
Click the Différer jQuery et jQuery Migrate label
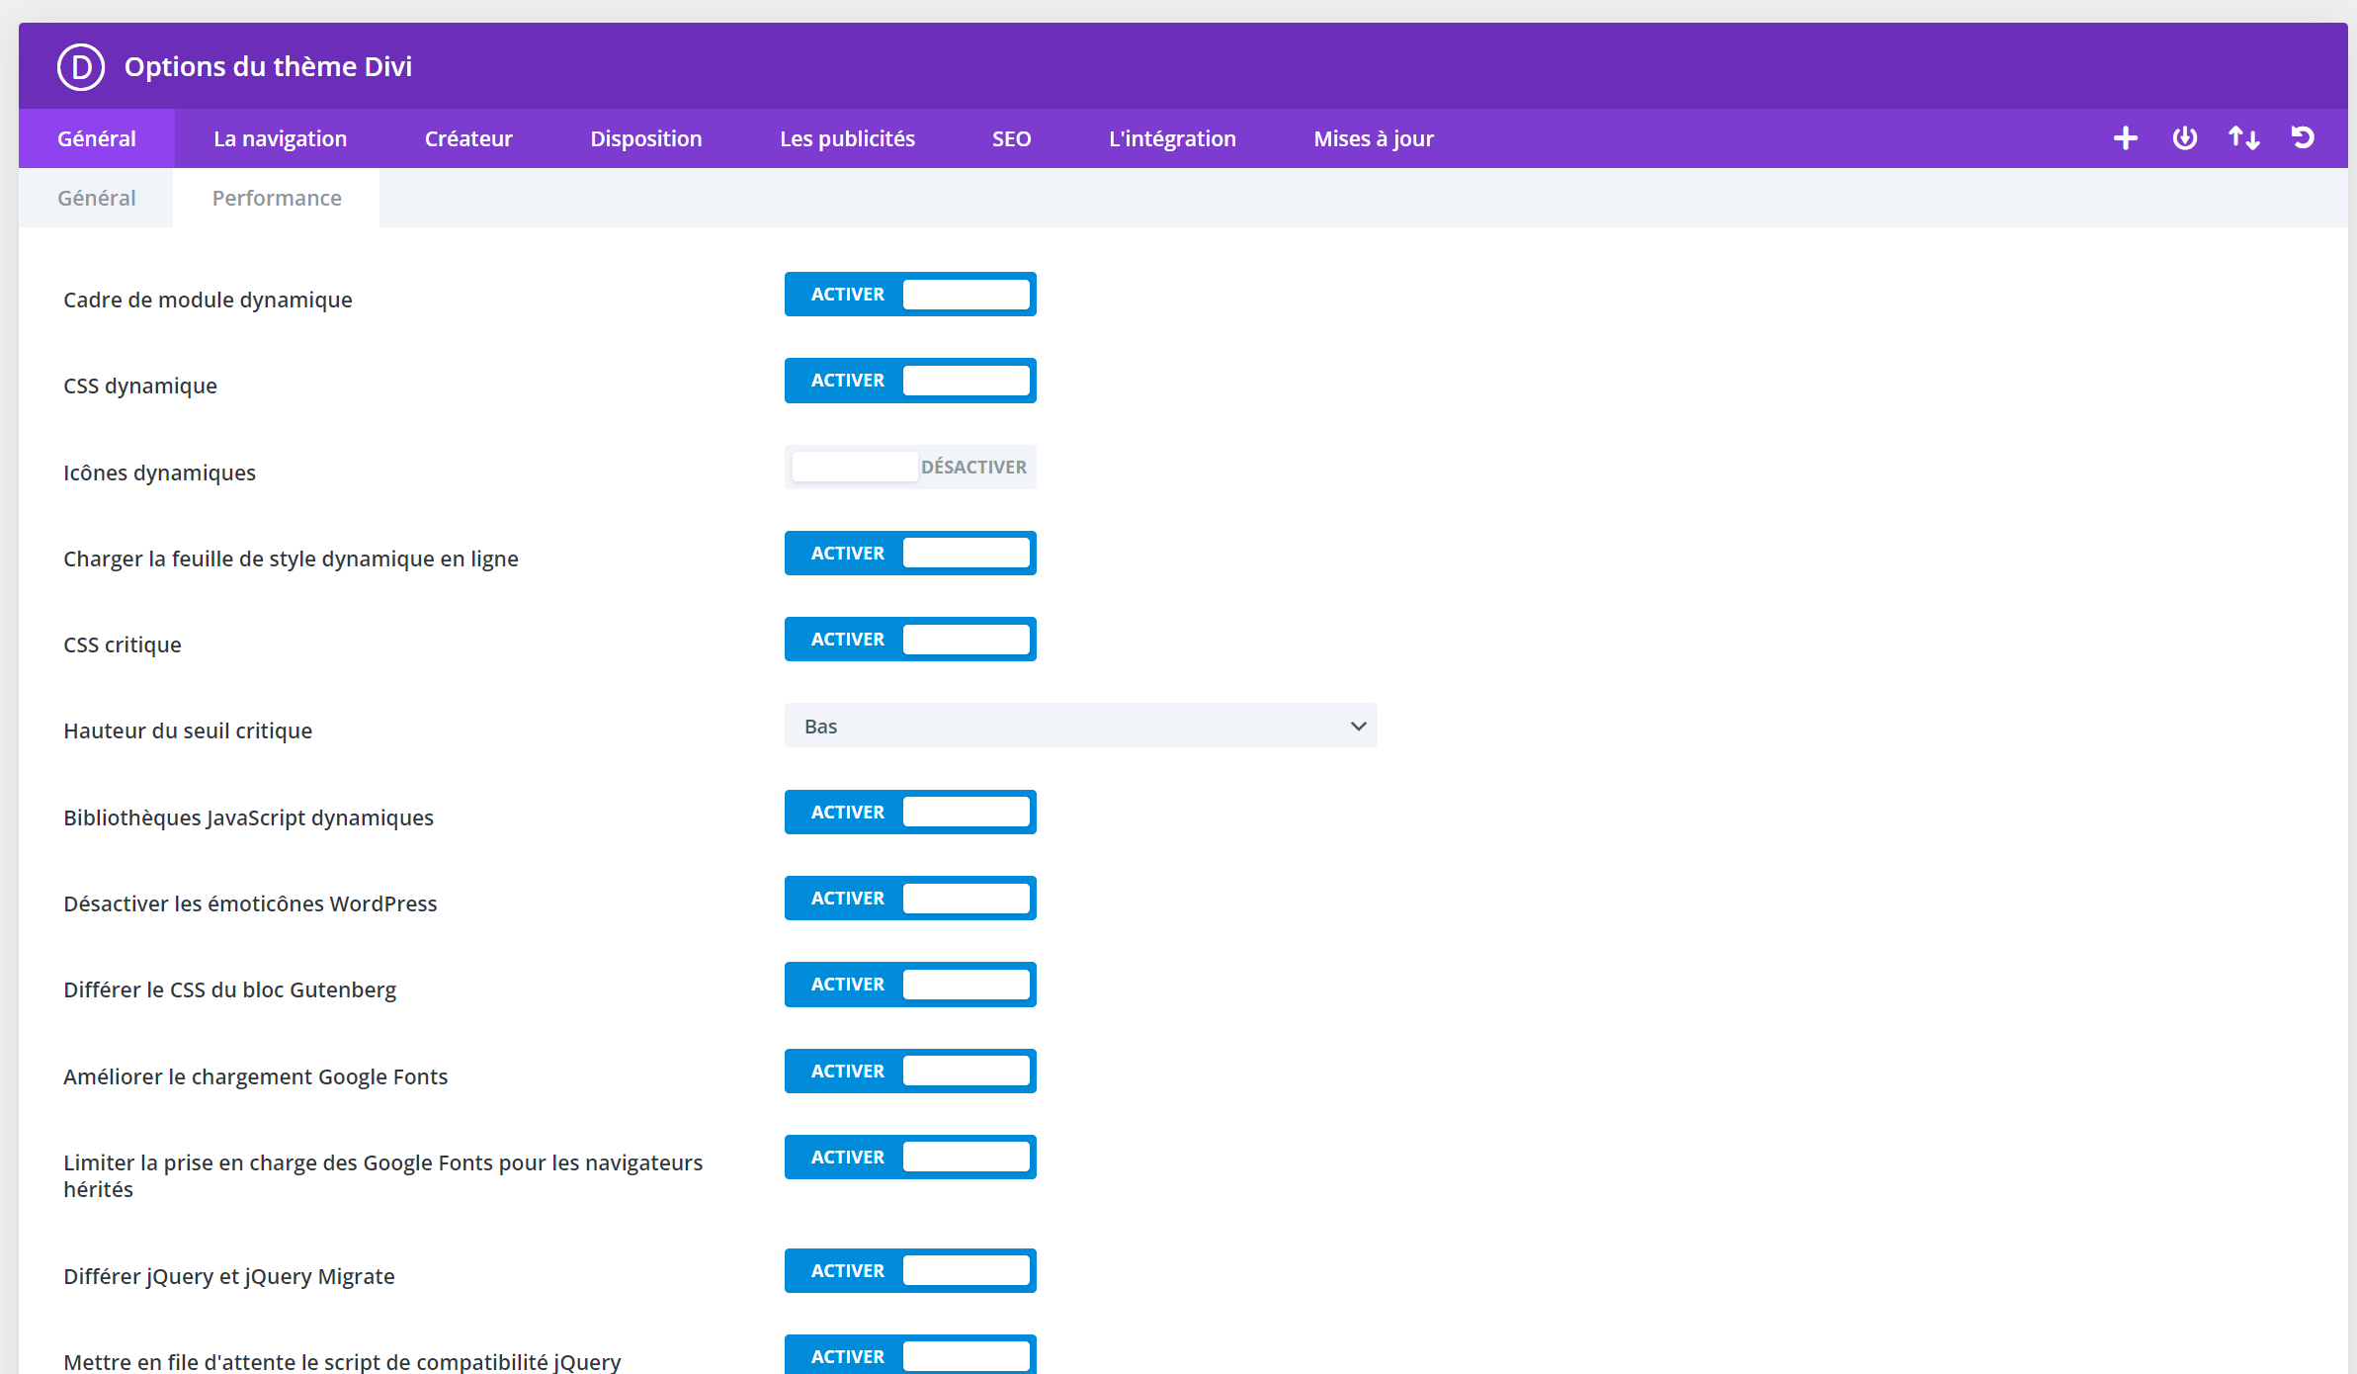tap(229, 1277)
